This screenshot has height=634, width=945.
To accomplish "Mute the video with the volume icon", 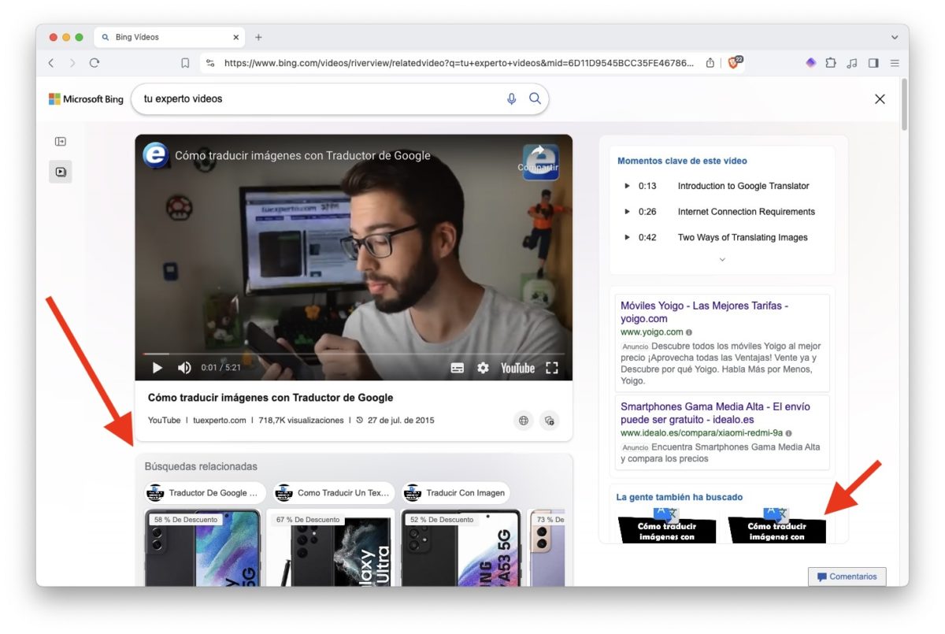I will tap(183, 367).
